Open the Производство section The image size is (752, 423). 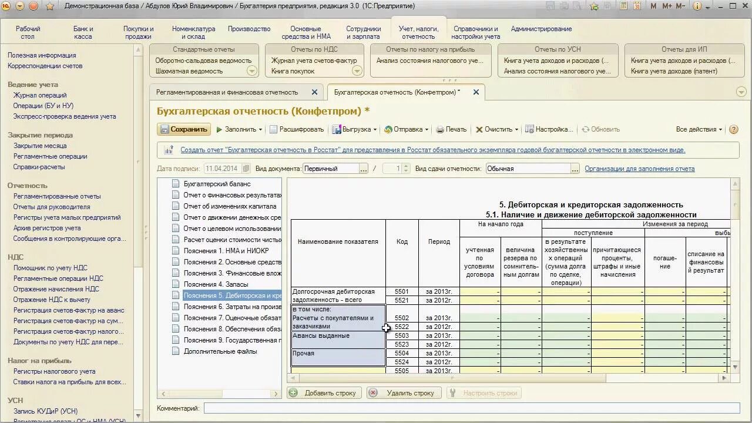pos(249,29)
